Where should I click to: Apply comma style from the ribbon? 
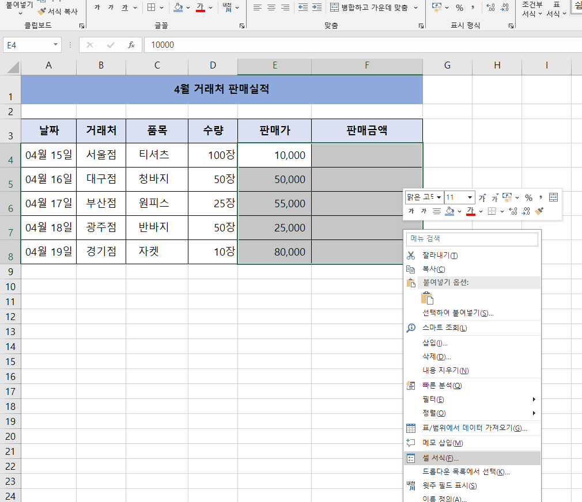click(x=473, y=7)
